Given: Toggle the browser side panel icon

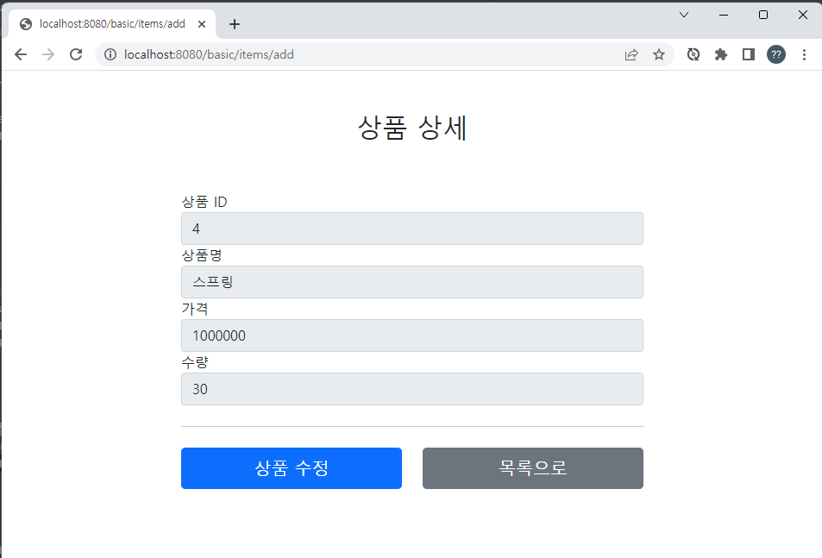Looking at the screenshot, I should click(749, 54).
